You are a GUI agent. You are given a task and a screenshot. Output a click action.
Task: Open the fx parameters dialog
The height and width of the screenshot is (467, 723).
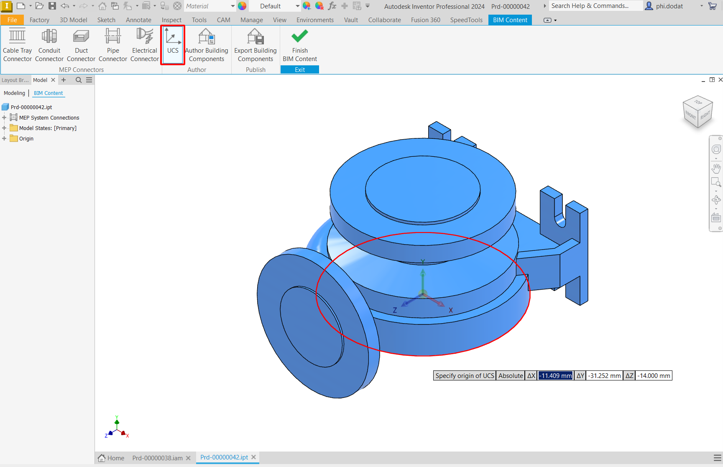pos(332,6)
